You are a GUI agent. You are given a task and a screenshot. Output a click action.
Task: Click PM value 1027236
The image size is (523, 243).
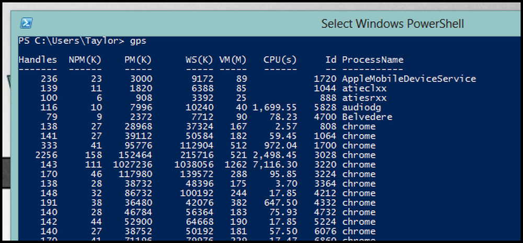point(132,165)
